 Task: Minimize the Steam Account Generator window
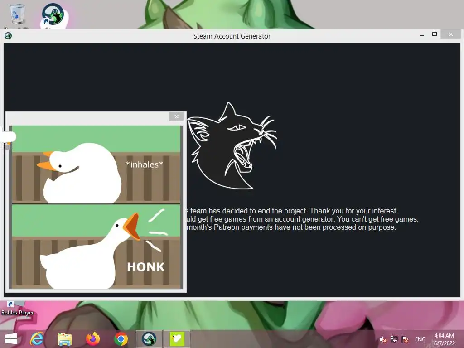point(422,35)
